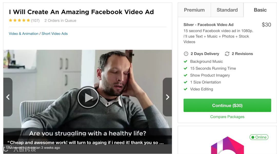Click the (107) reviews count
277x154 pixels.
click(x=35, y=21)
